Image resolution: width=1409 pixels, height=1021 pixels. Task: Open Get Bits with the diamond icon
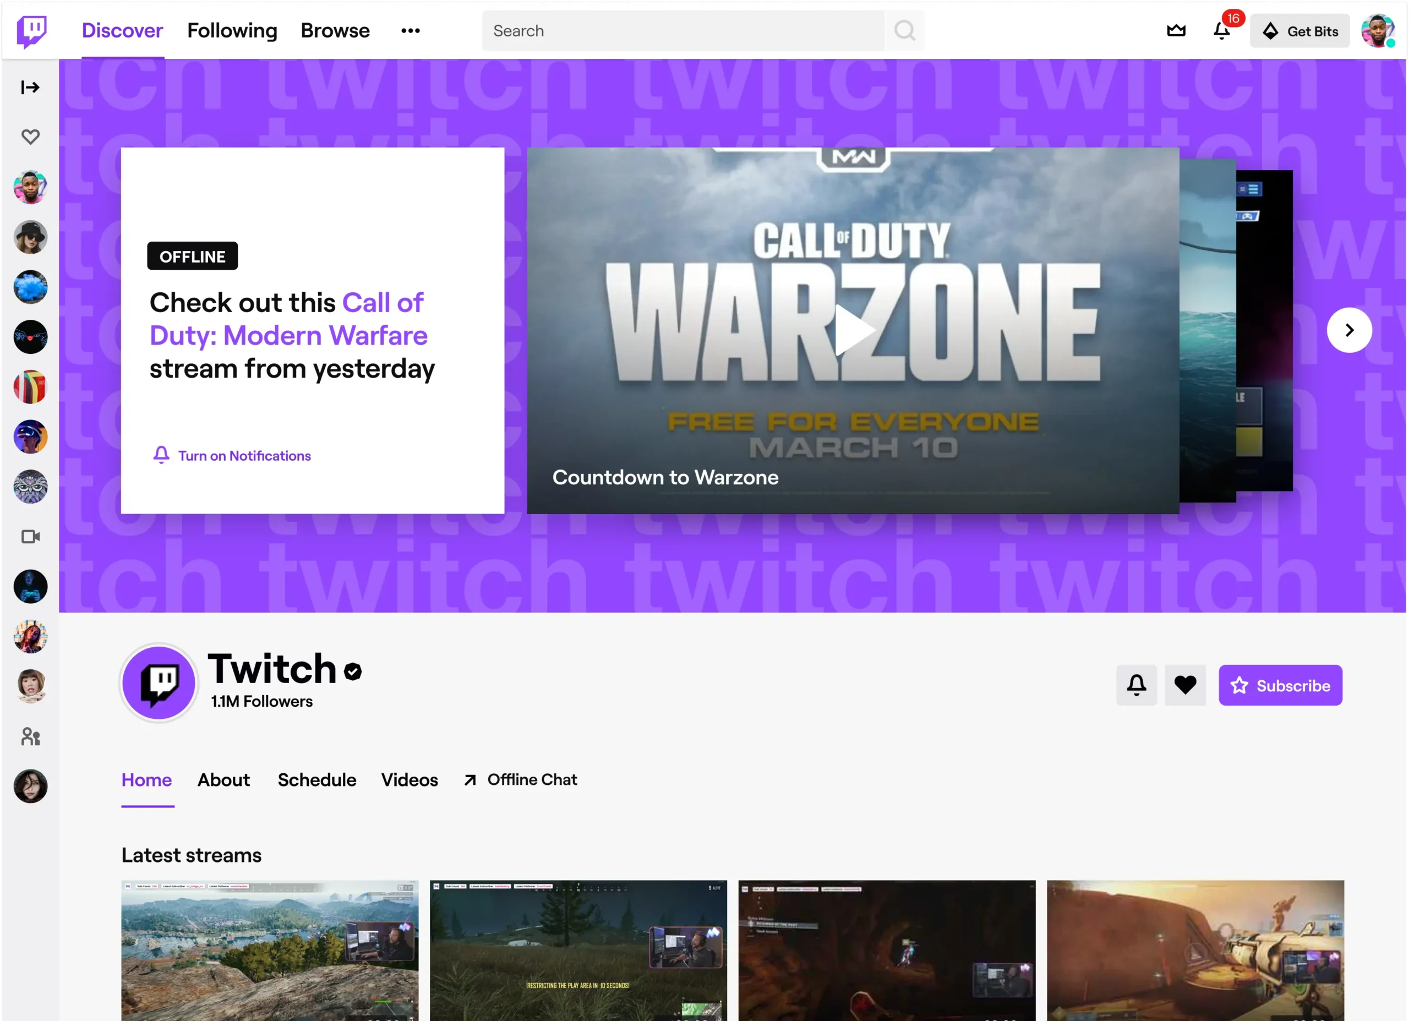click(1270, 30)
